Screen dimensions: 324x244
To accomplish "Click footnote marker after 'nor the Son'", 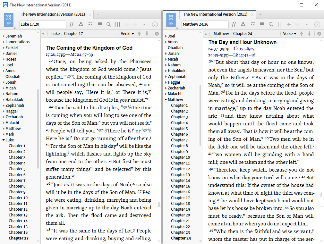I will click(304, 69).
